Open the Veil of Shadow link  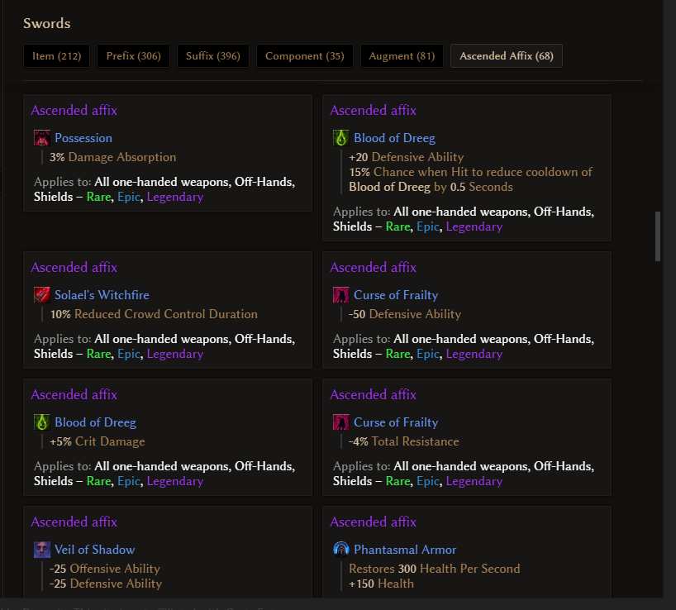coord(95,550)
